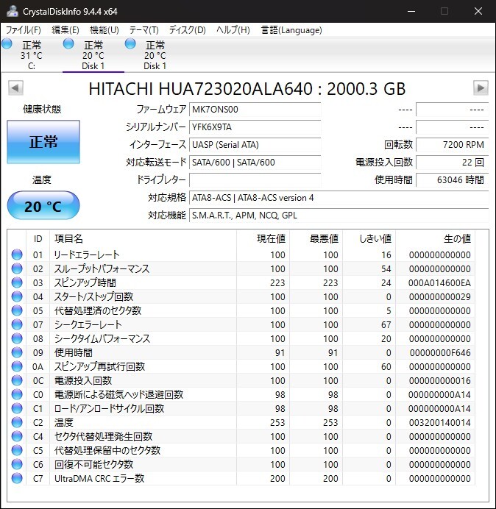Open the 言語(Language) menu
This screenshot has width=496, height=509.
pyautogui.click(x=291, y=30)
